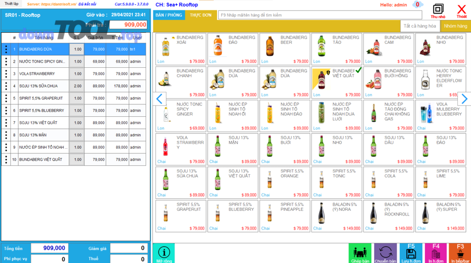This screenshot has width=471, height=263.
Task: Click the Ghép bàn merge tables icon
Action: [360, 253]
